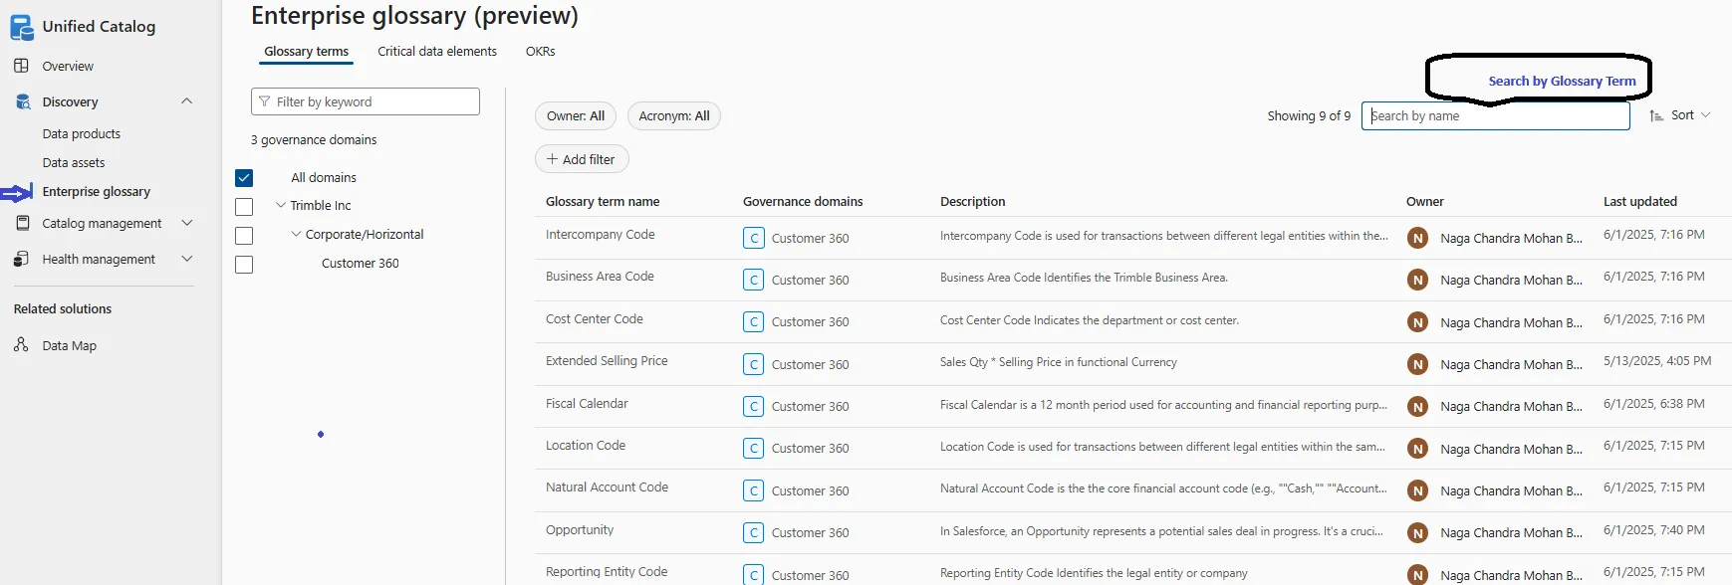This screenshot has width=1732, height=585.
Task: Open the OKRs tab
Action: coord(541,52)
